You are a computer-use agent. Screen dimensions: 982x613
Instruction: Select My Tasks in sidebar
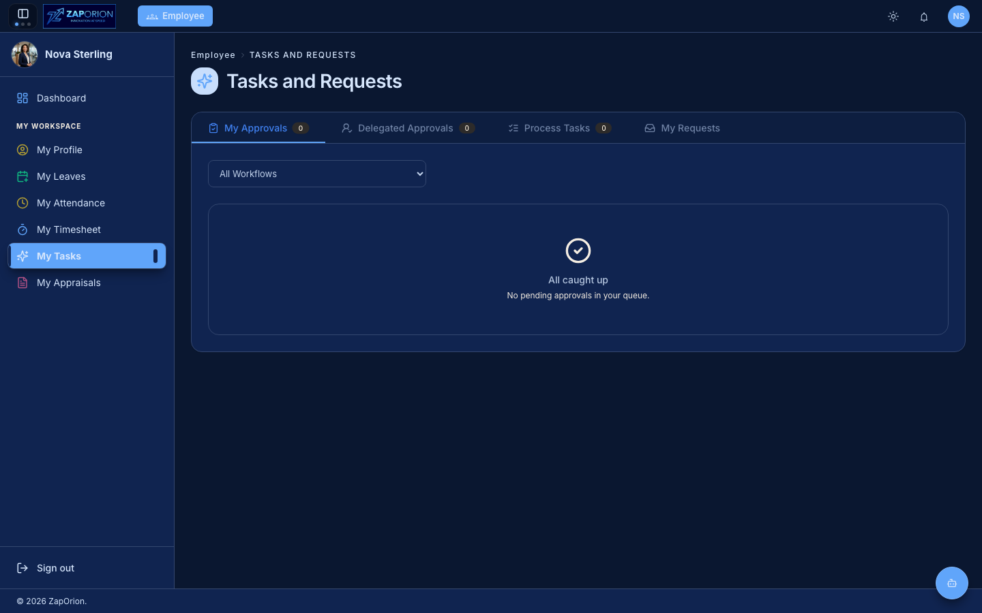coord(87,256)
